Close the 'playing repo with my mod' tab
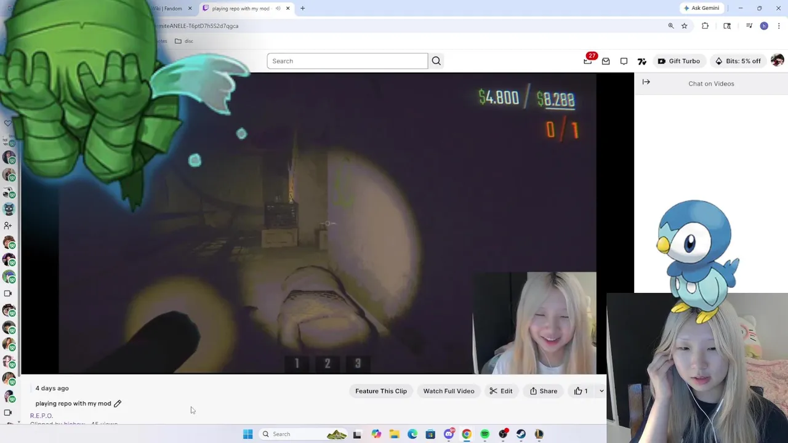788x443 pixels. point(287,8)
